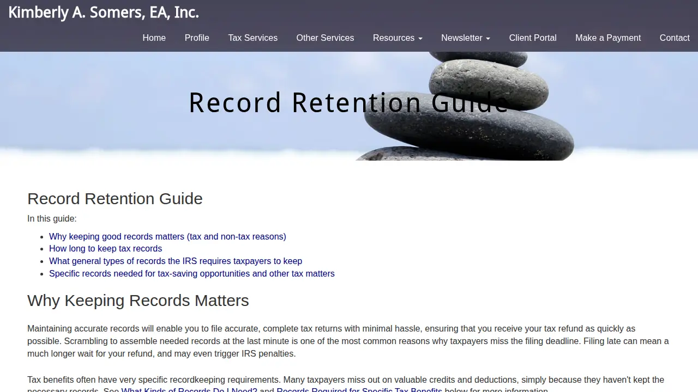
Task: Open the Client Portal
Action: tap(533, 38)
